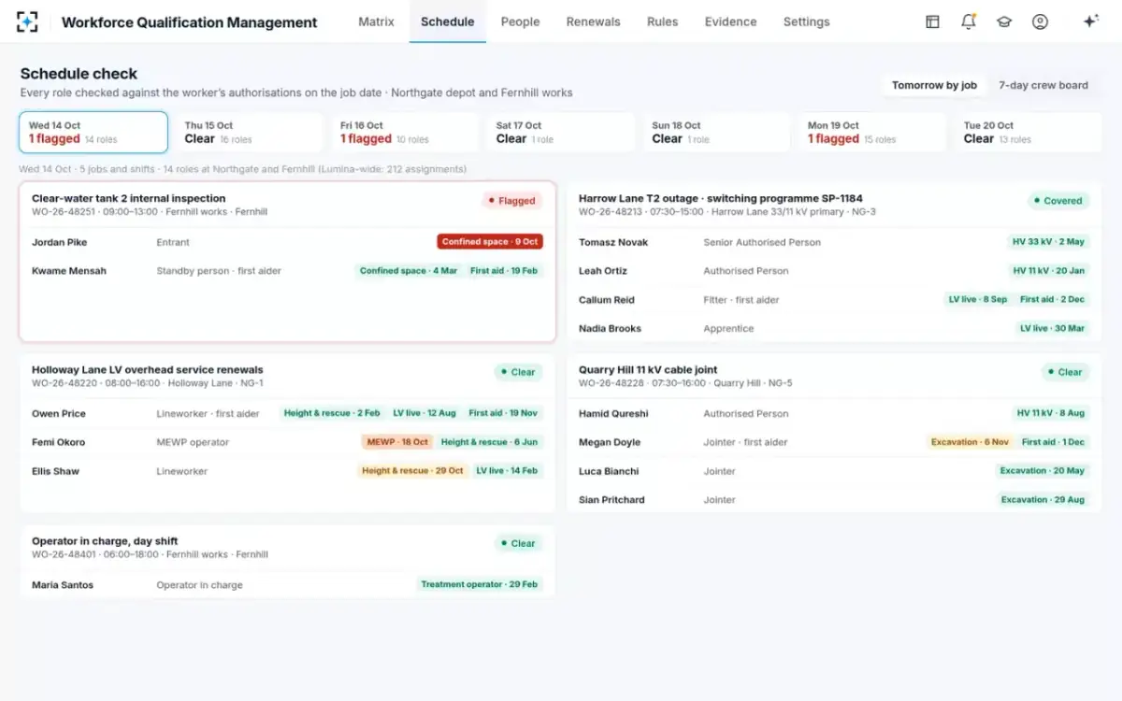Click the HV 33 kV · 2 May tag
Screen dimensions: 1122x701
pyautogui.click(x=1048, y=242)
